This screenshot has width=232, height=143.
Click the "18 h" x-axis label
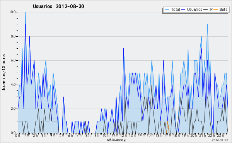pos(176,136)
